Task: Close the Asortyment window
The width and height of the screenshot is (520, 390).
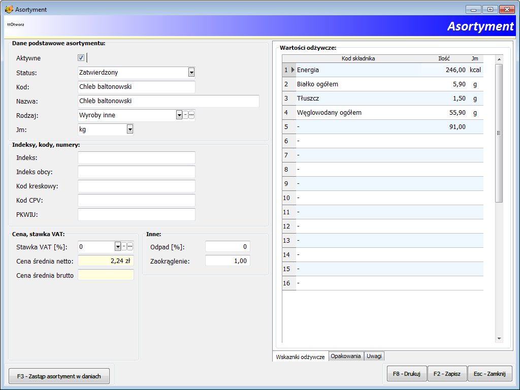Action: point(507,10)
